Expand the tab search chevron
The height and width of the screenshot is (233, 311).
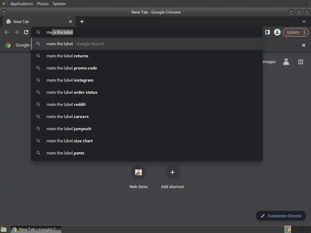(304, 22)
